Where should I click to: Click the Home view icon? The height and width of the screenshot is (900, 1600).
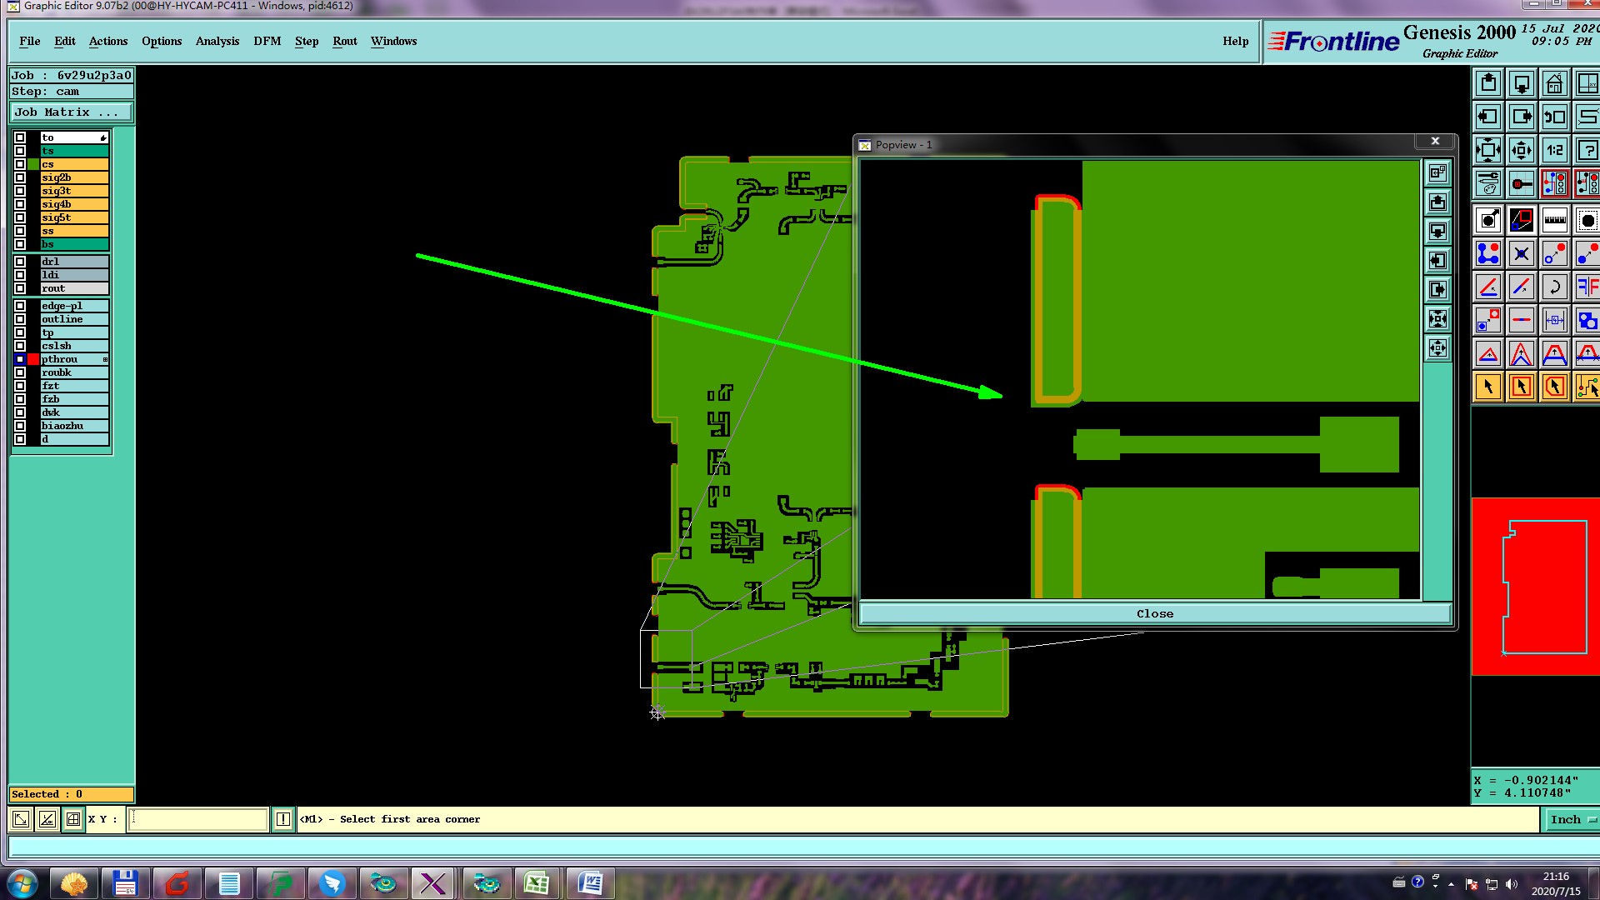pos(1554,84)
